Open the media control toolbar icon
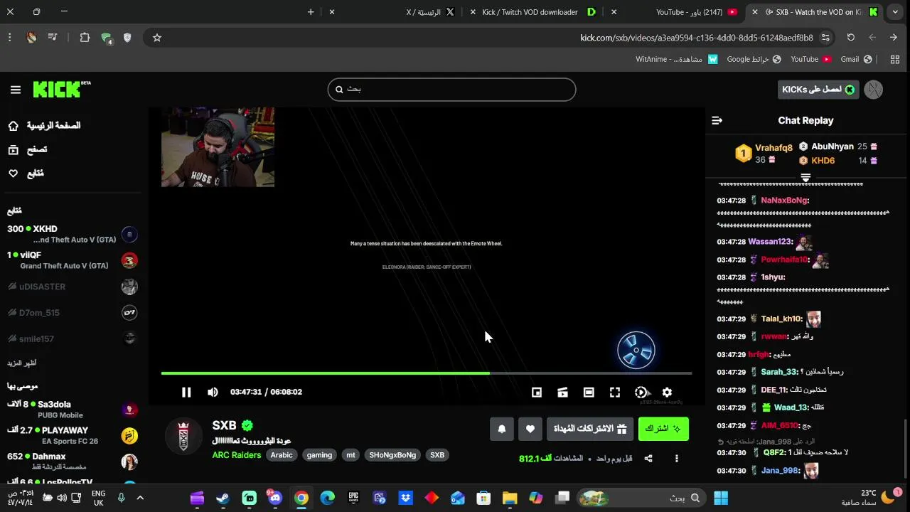 tap(53, 38)
